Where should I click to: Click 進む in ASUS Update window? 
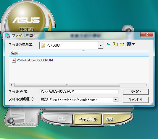tap(117, 119)
